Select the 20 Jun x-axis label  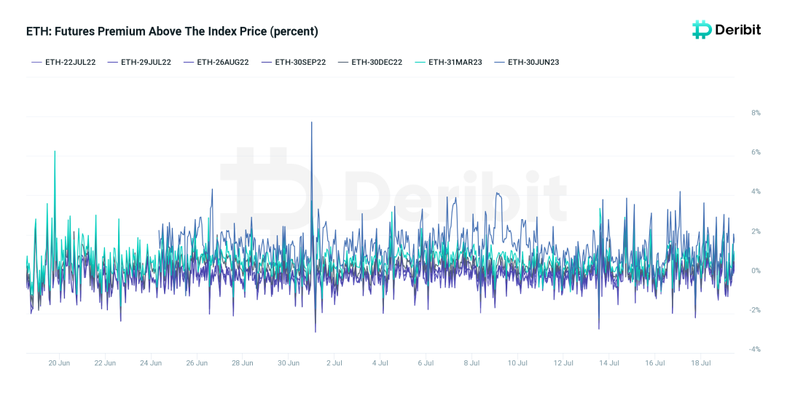click(x=59, y=362)
